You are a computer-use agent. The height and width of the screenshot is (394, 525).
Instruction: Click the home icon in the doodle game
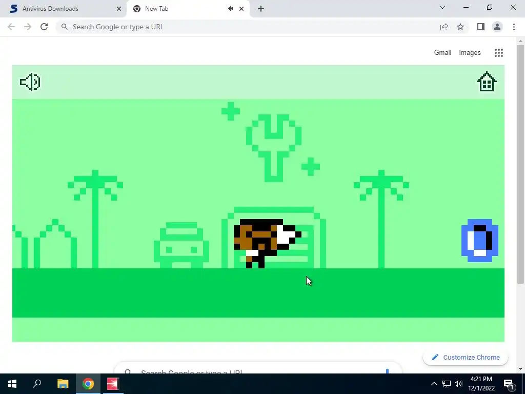(x=487, y=82)
